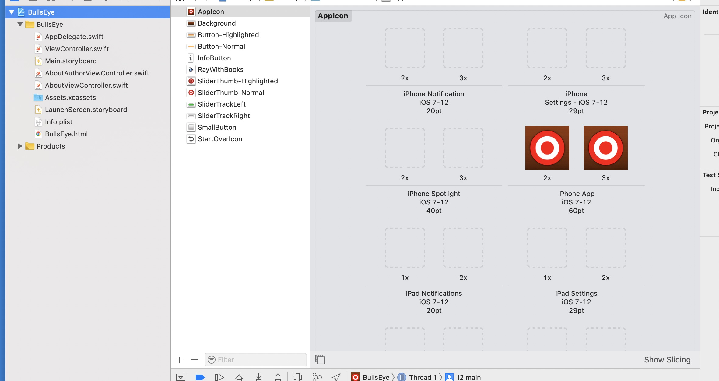The width and height of the screenshot is (719, 381).
Task: Click the Show Slicing button
Action: coord(667,360)
